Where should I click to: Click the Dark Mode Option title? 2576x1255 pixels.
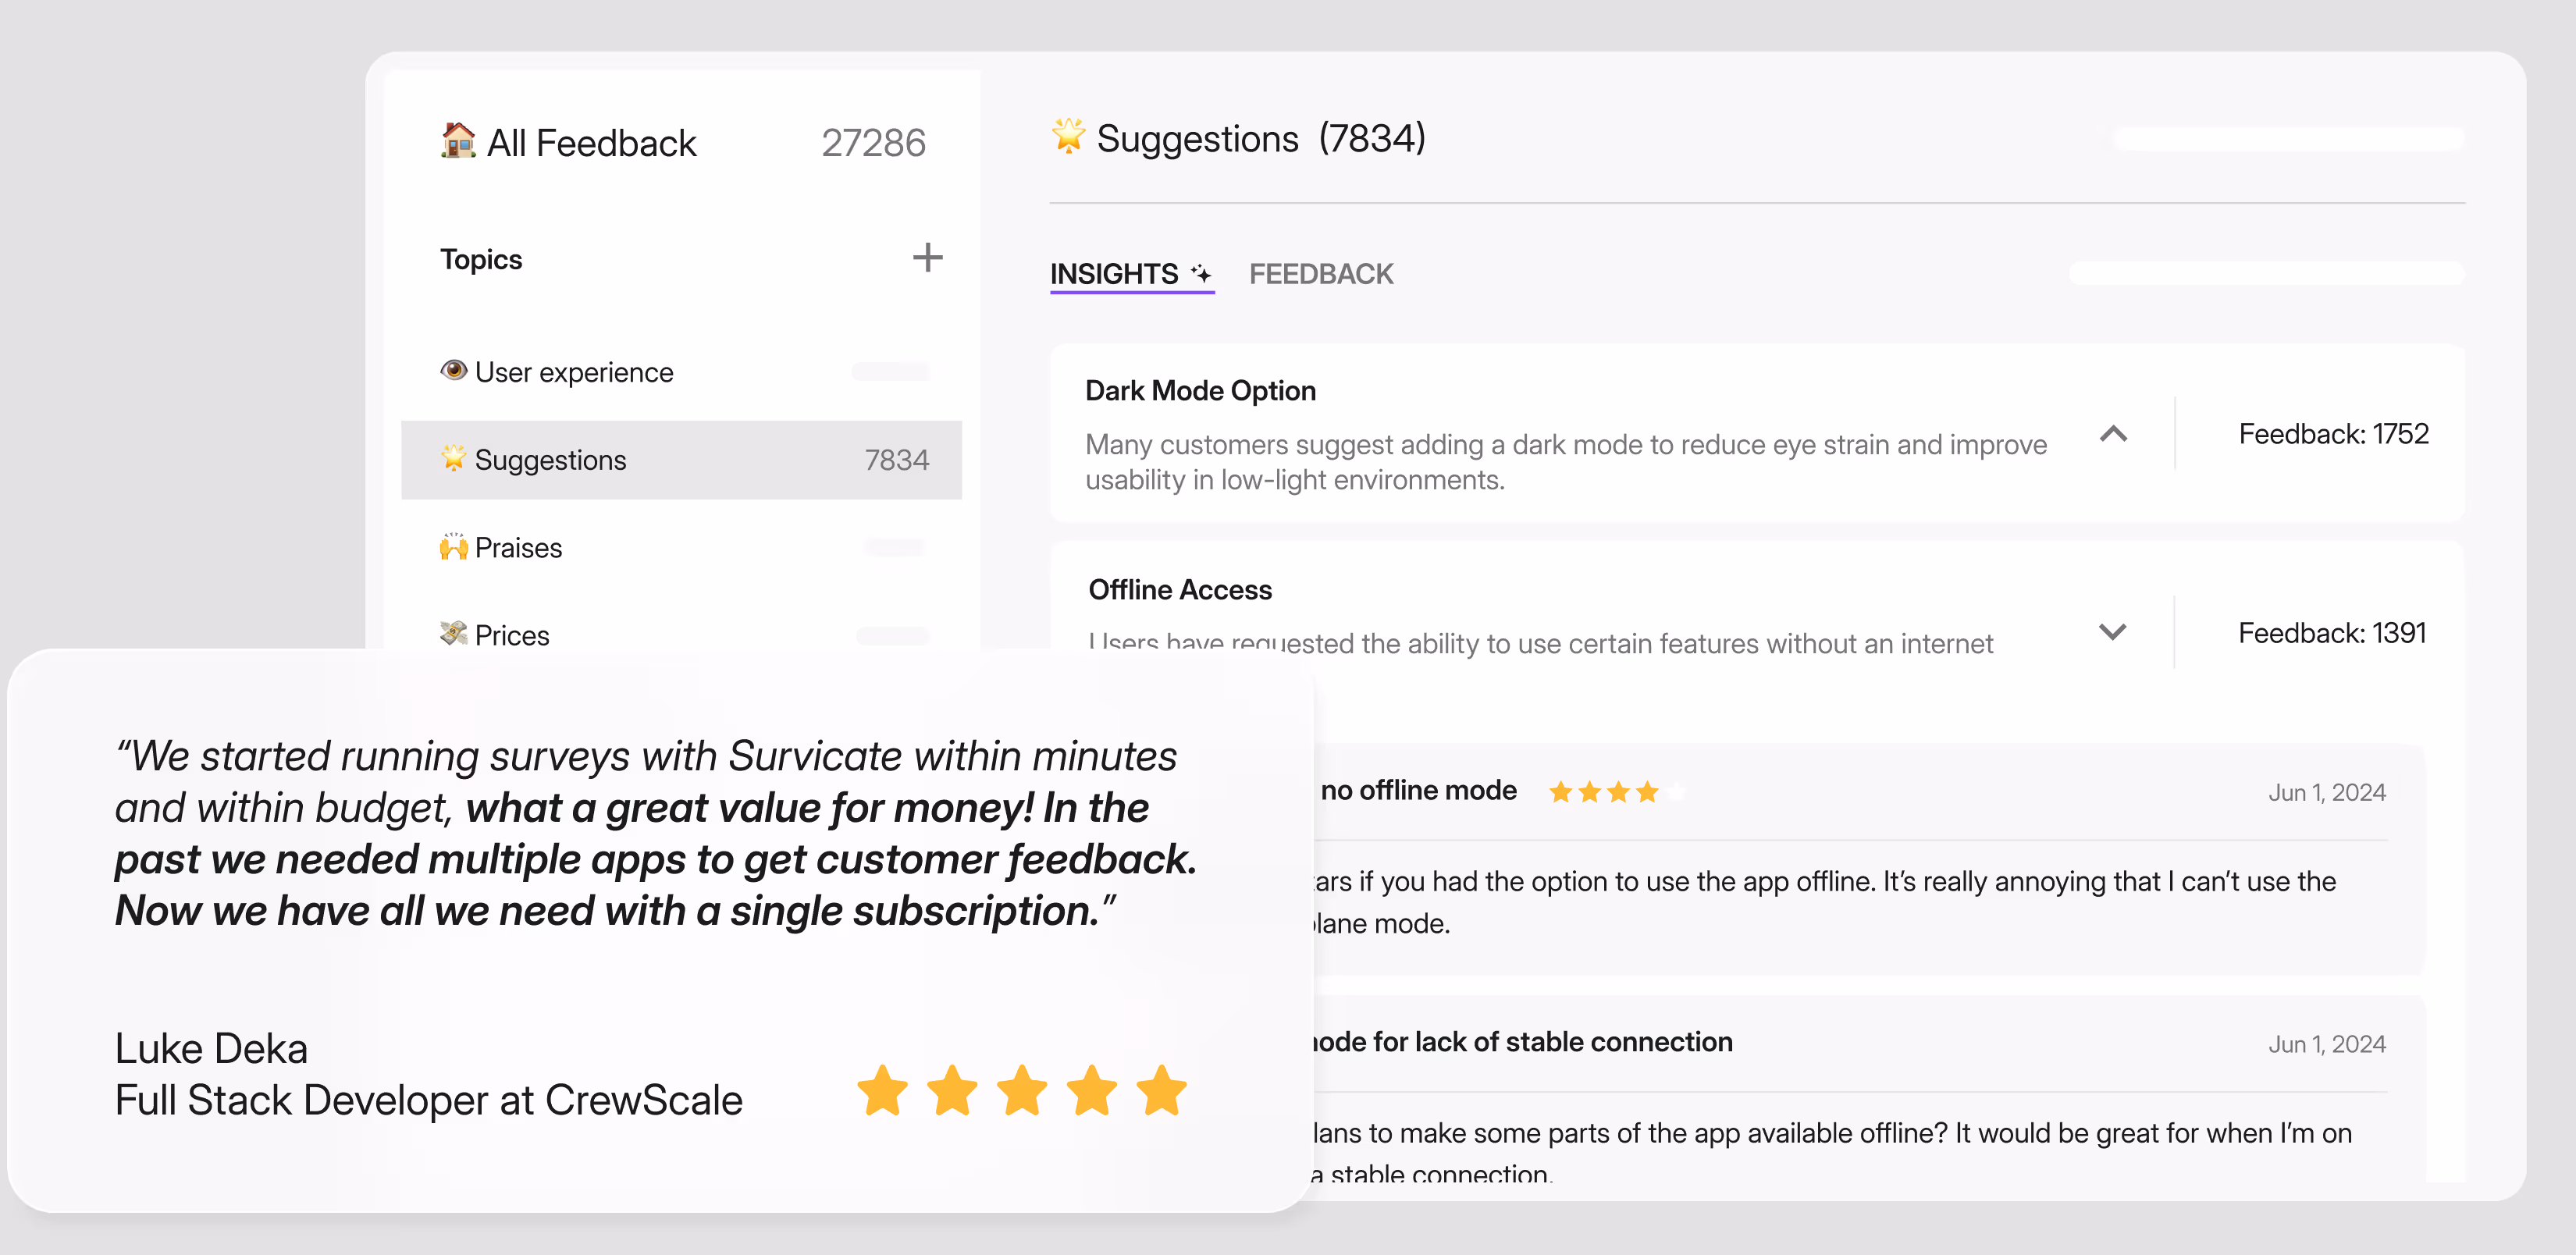[x=1200, y=390]
